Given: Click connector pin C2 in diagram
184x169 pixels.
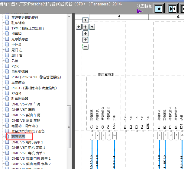Looking at the screenshot, I should click(97, 127).
